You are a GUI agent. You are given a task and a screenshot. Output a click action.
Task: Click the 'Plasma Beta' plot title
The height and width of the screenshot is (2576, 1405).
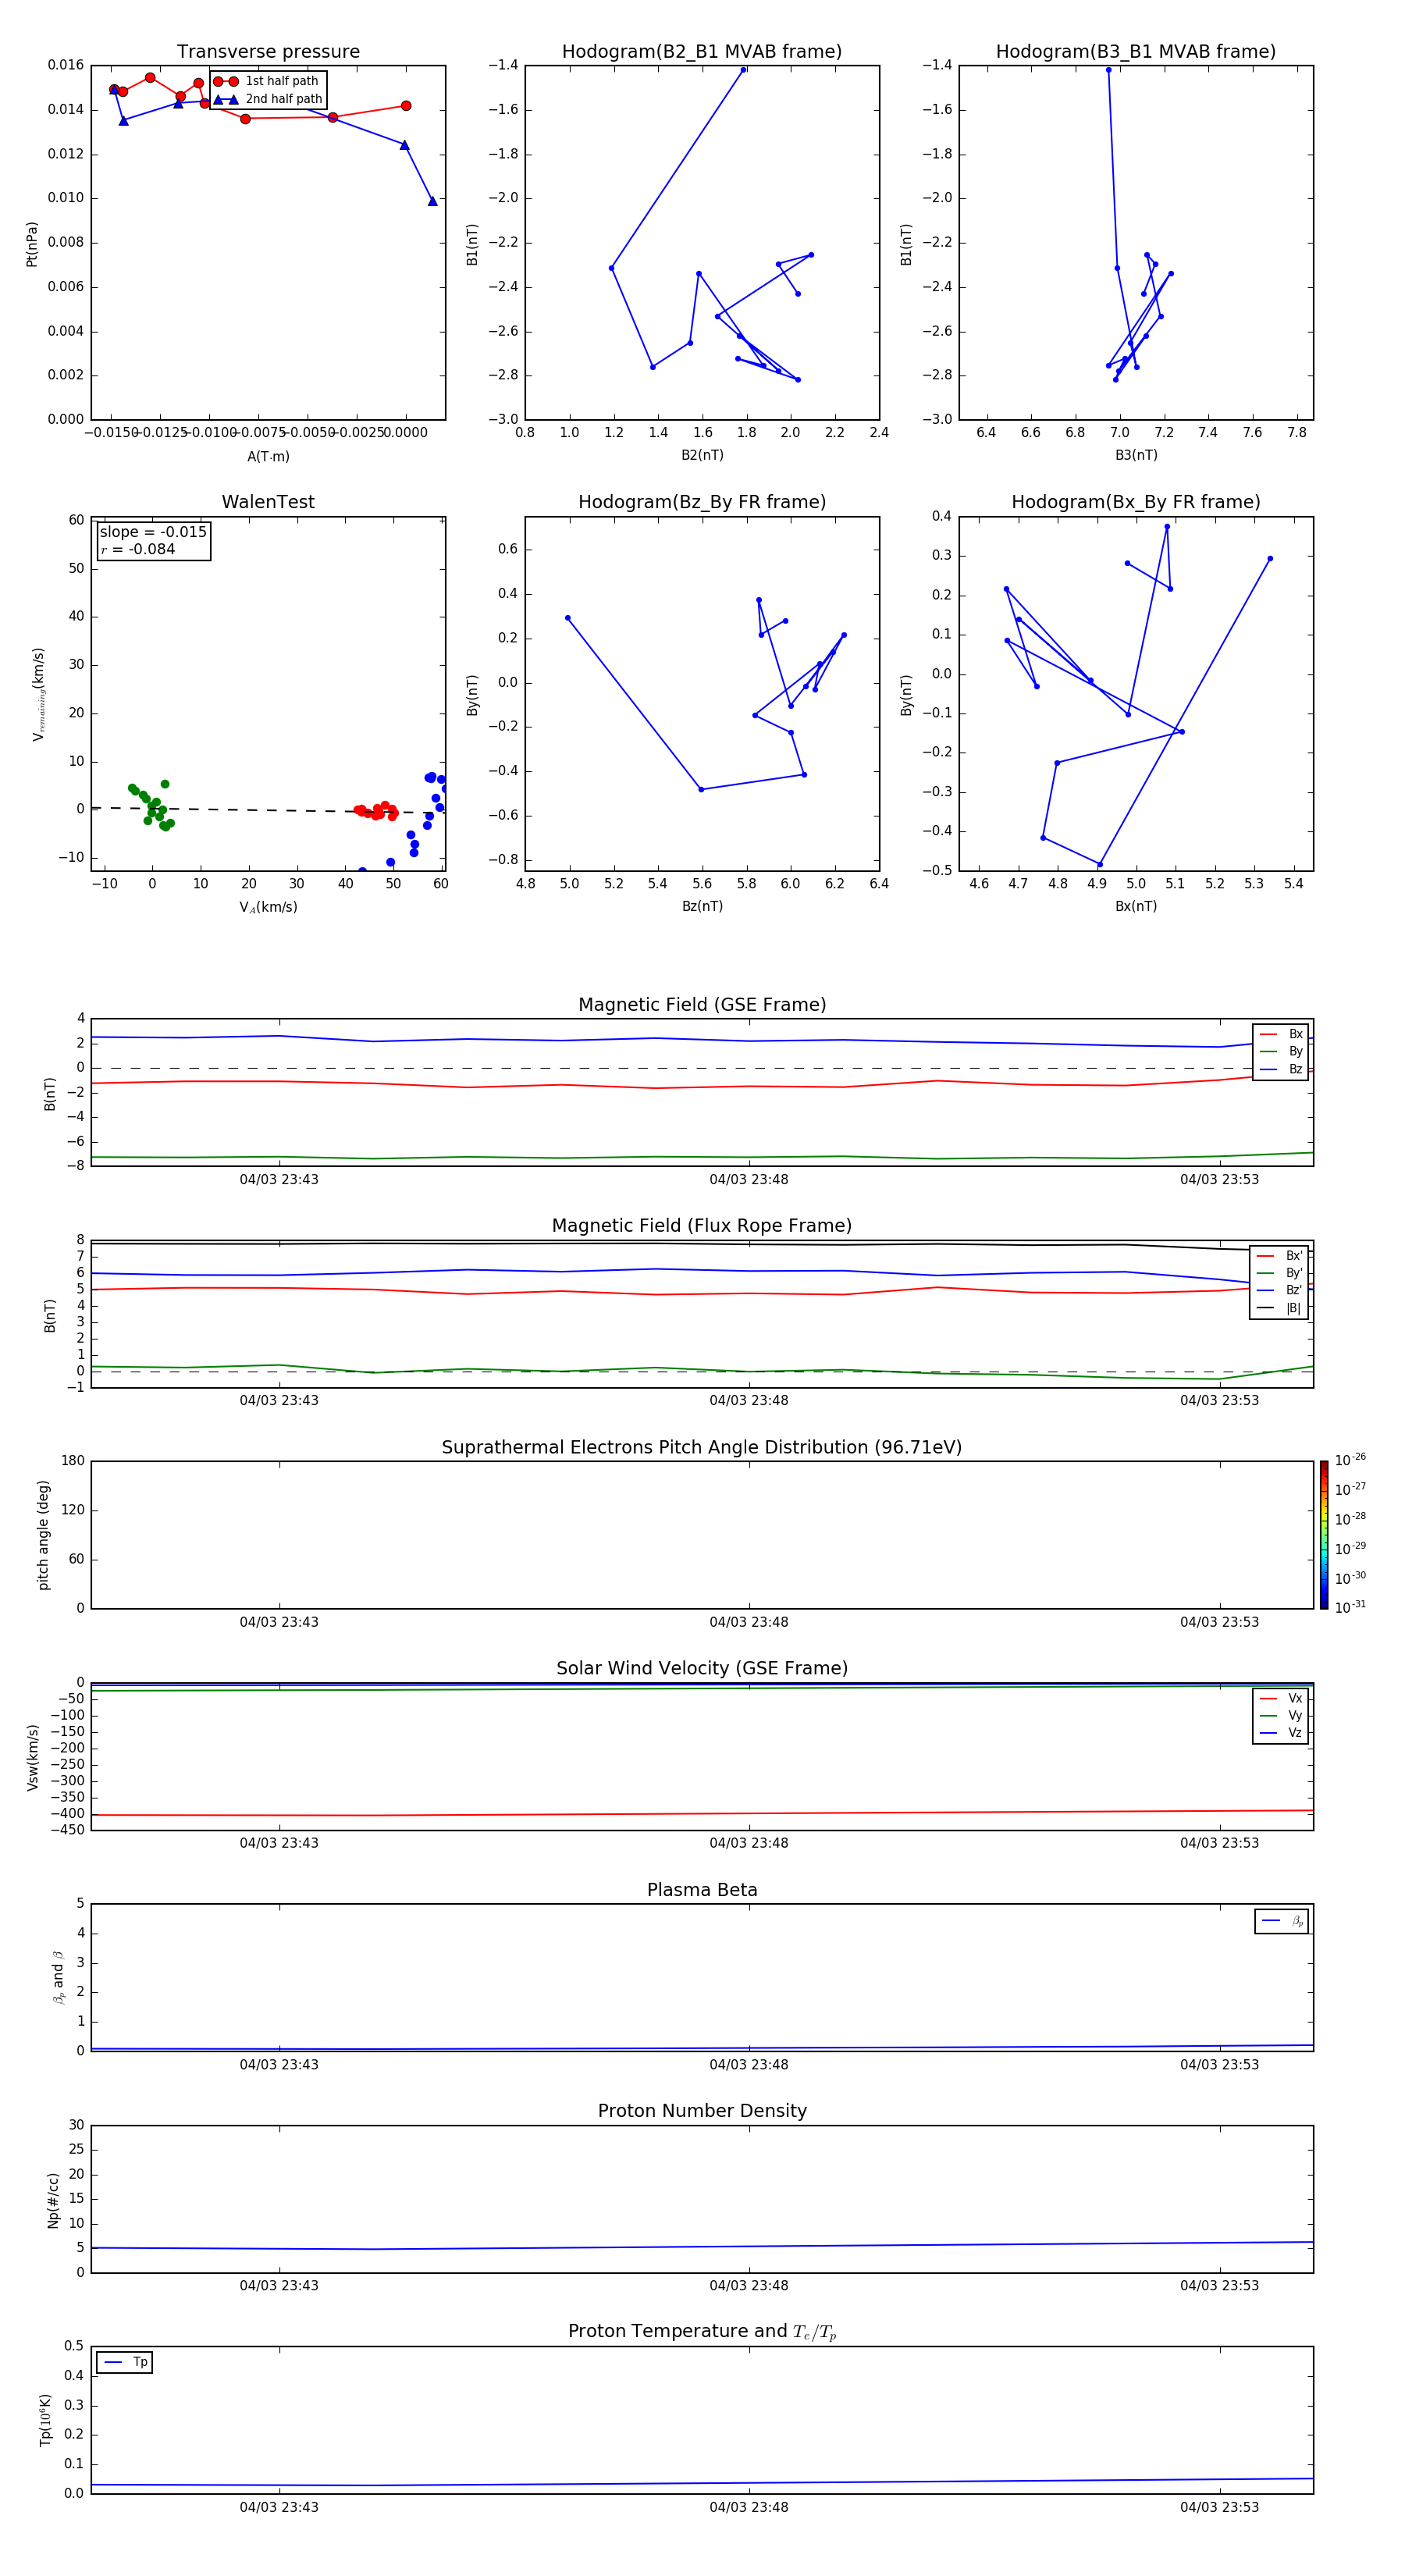702,1890
